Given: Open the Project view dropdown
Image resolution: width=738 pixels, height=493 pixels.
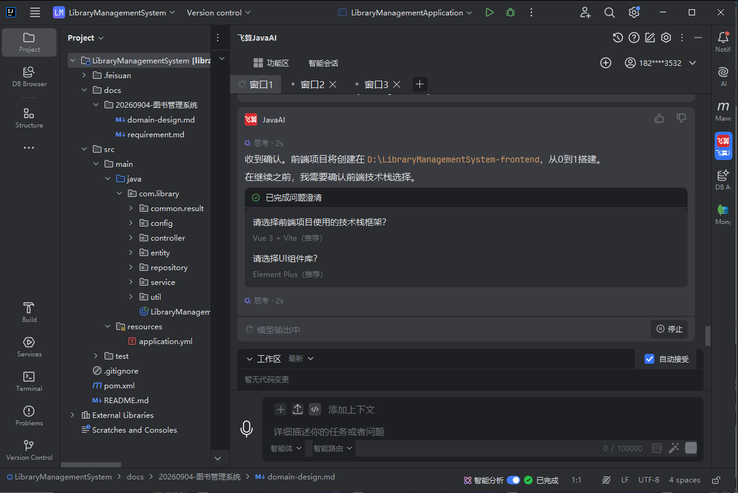Looking at the screenshot, I should (x=85, y=38).
